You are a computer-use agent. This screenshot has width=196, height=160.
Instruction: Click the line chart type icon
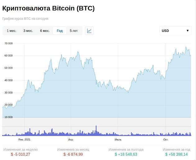point(89,31)
